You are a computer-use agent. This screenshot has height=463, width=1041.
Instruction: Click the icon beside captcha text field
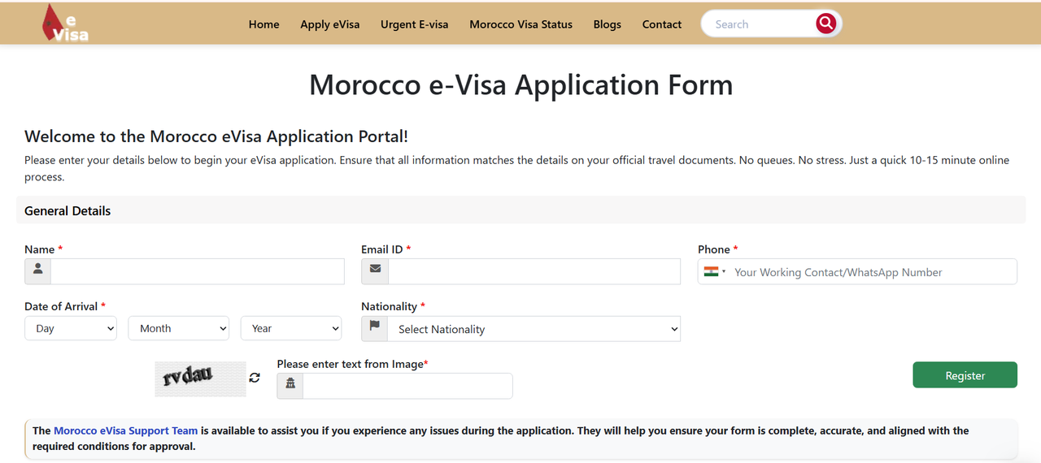tap(290, 386)
